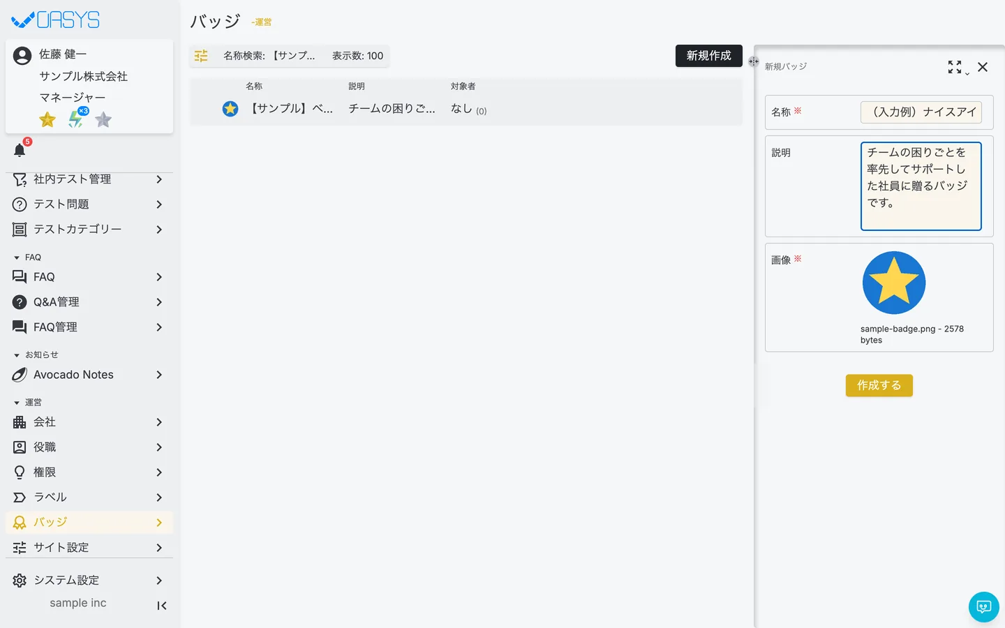Click into the 説明 text area
The image size is (1005, 628).
[921, 186]
